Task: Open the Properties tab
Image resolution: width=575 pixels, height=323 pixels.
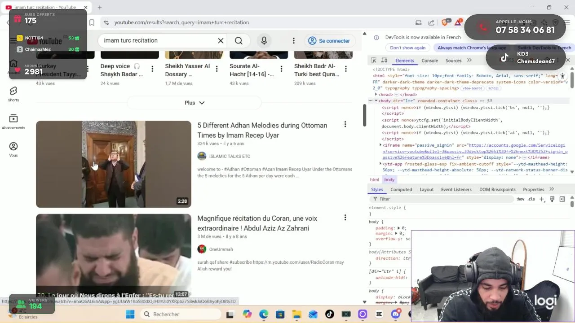Action: click(x=534, y=189)
